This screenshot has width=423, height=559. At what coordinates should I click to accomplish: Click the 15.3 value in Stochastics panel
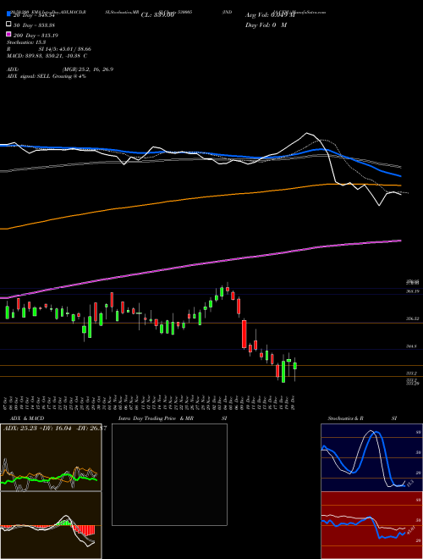[409, 484]
